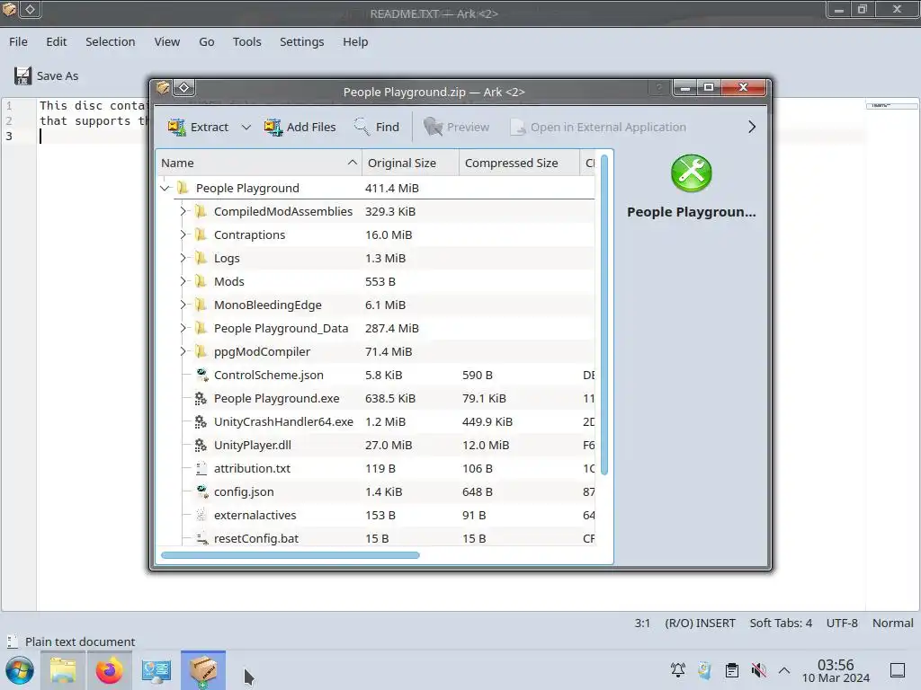Click the Preview toolbar button
Screen dimensions: 921x690
(456, 127)
